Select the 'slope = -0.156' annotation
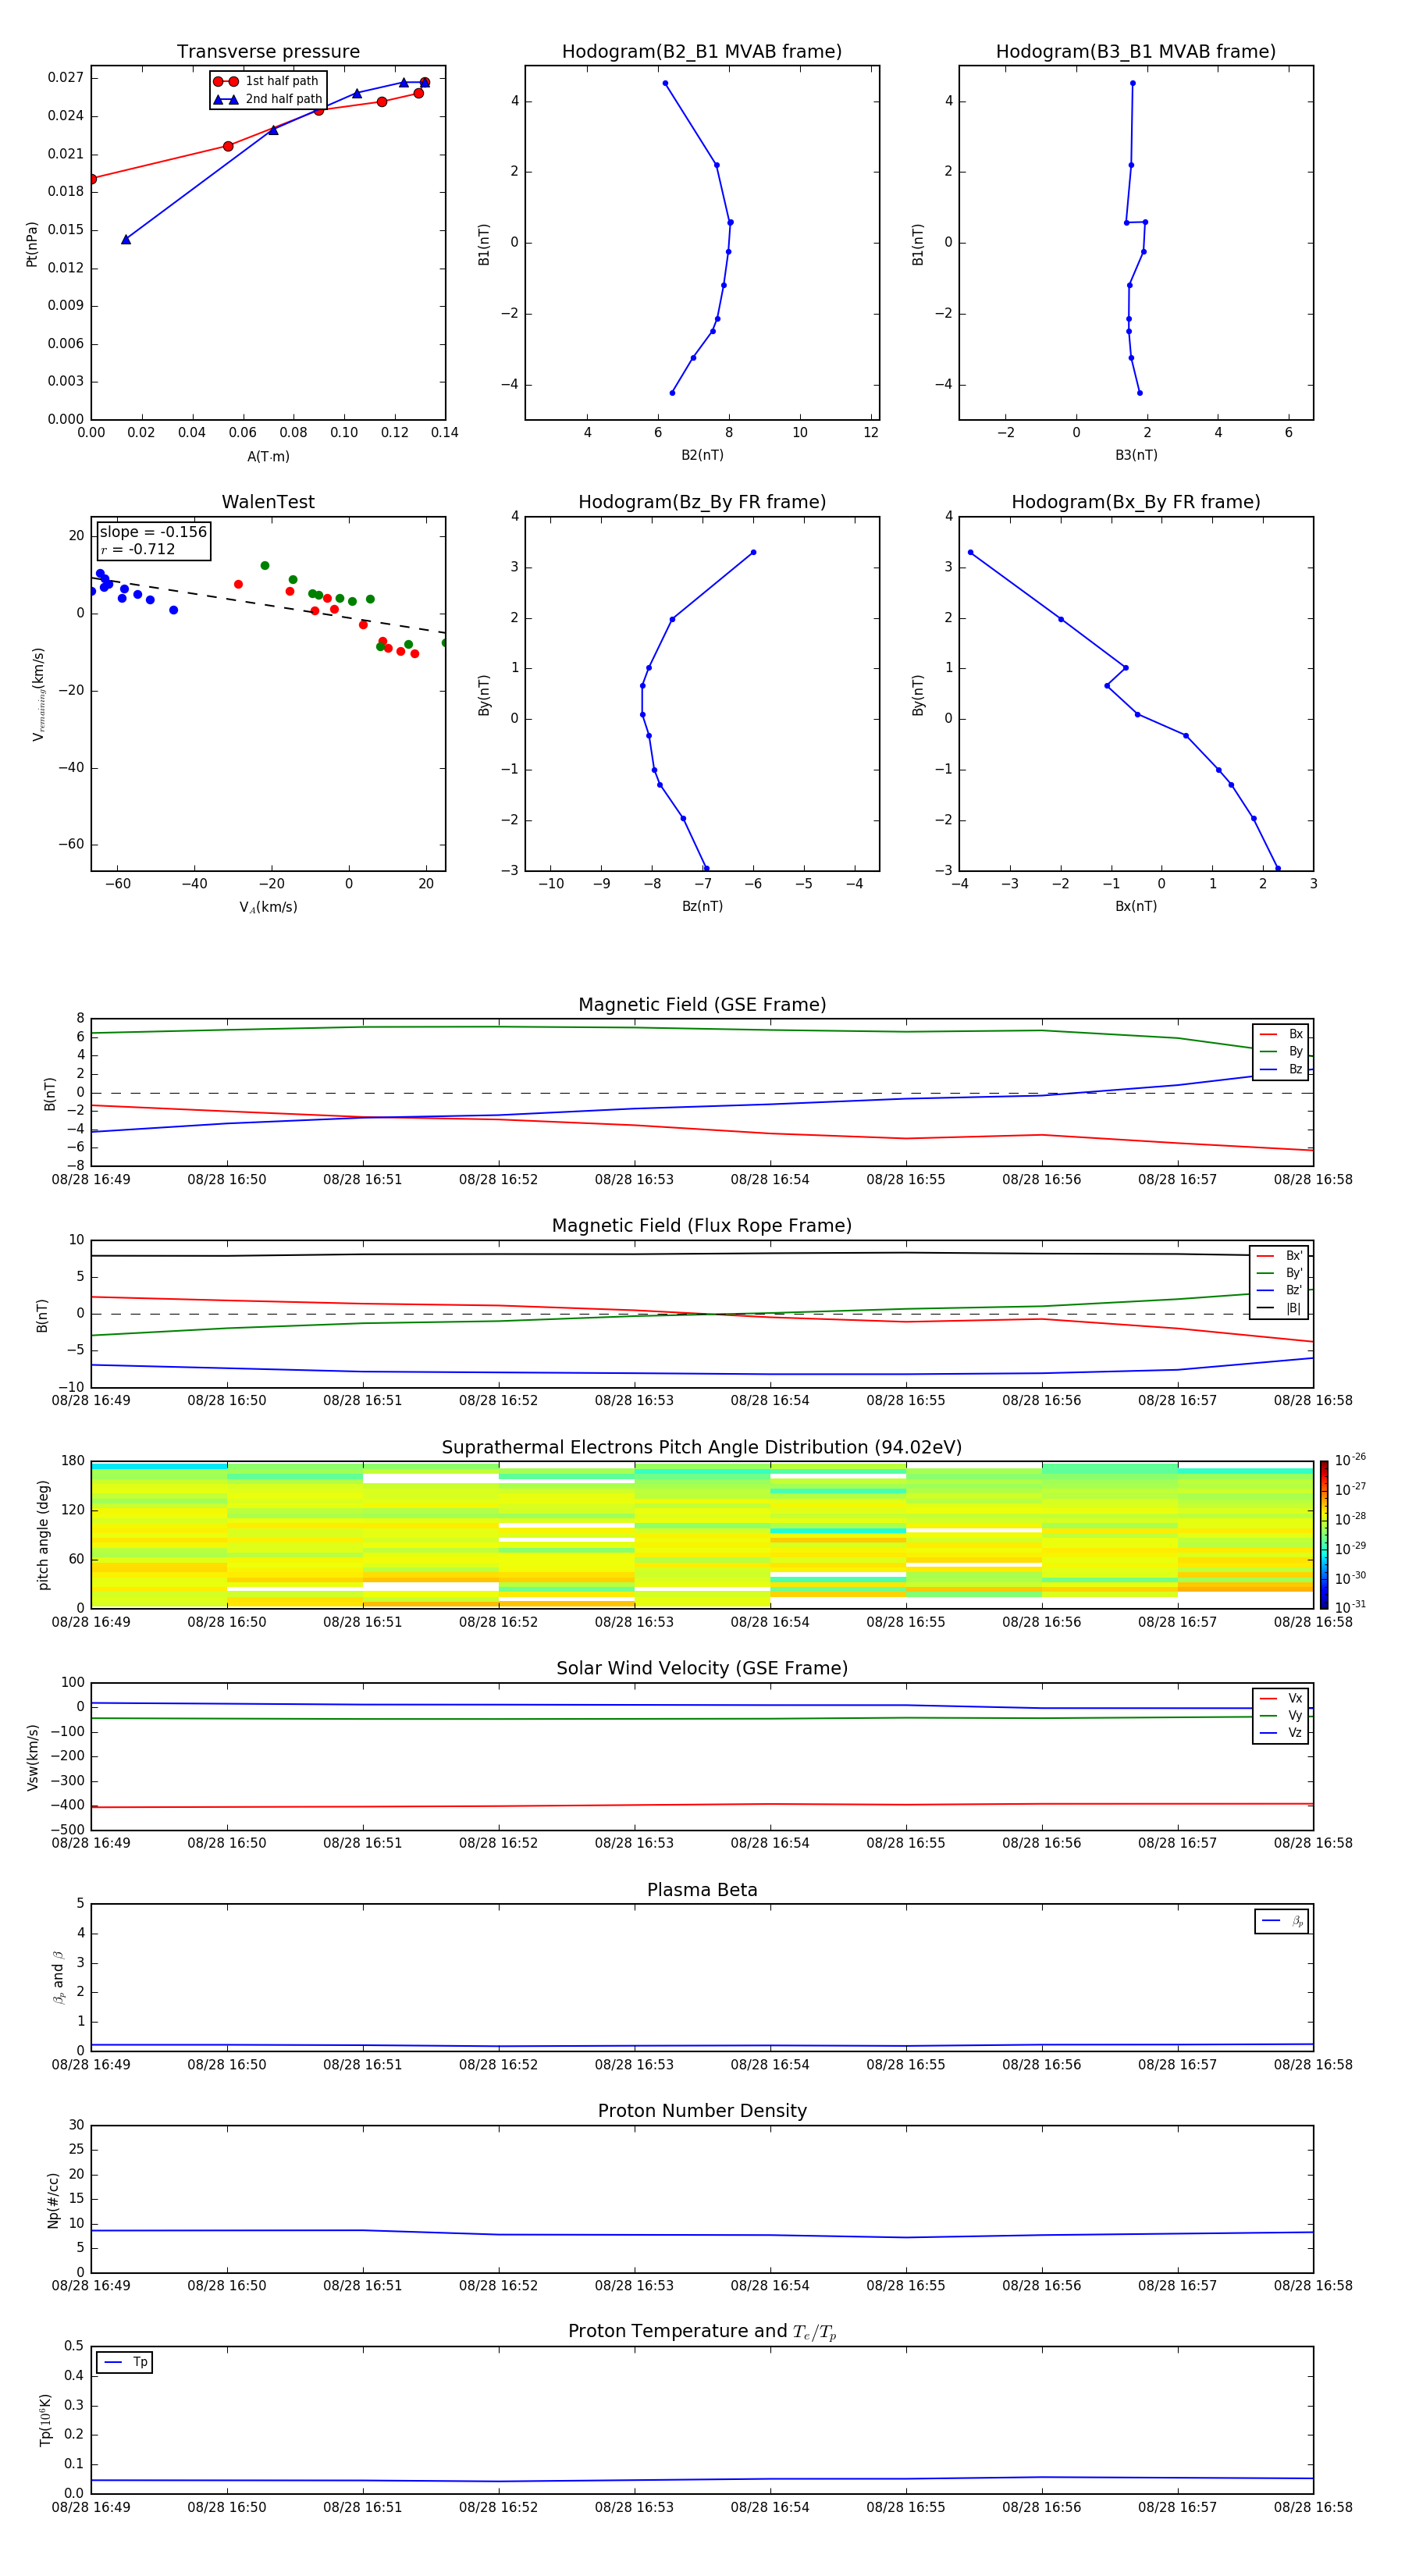 point(153,532)
